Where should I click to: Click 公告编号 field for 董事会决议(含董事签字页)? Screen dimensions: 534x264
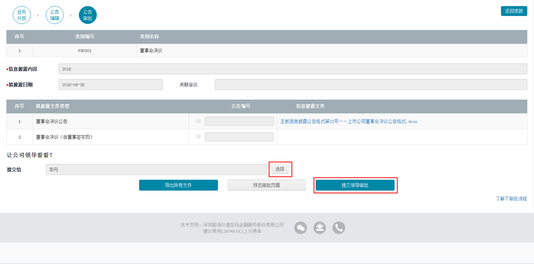[239, 137]
